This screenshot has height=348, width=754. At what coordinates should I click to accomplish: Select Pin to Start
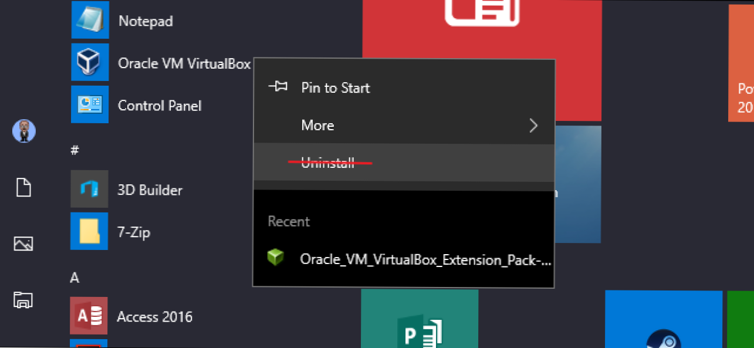(335, 87)
